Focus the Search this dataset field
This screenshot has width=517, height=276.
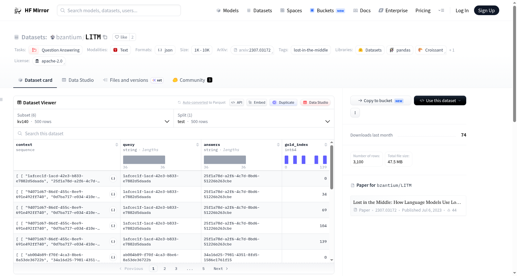click(174, 133)
